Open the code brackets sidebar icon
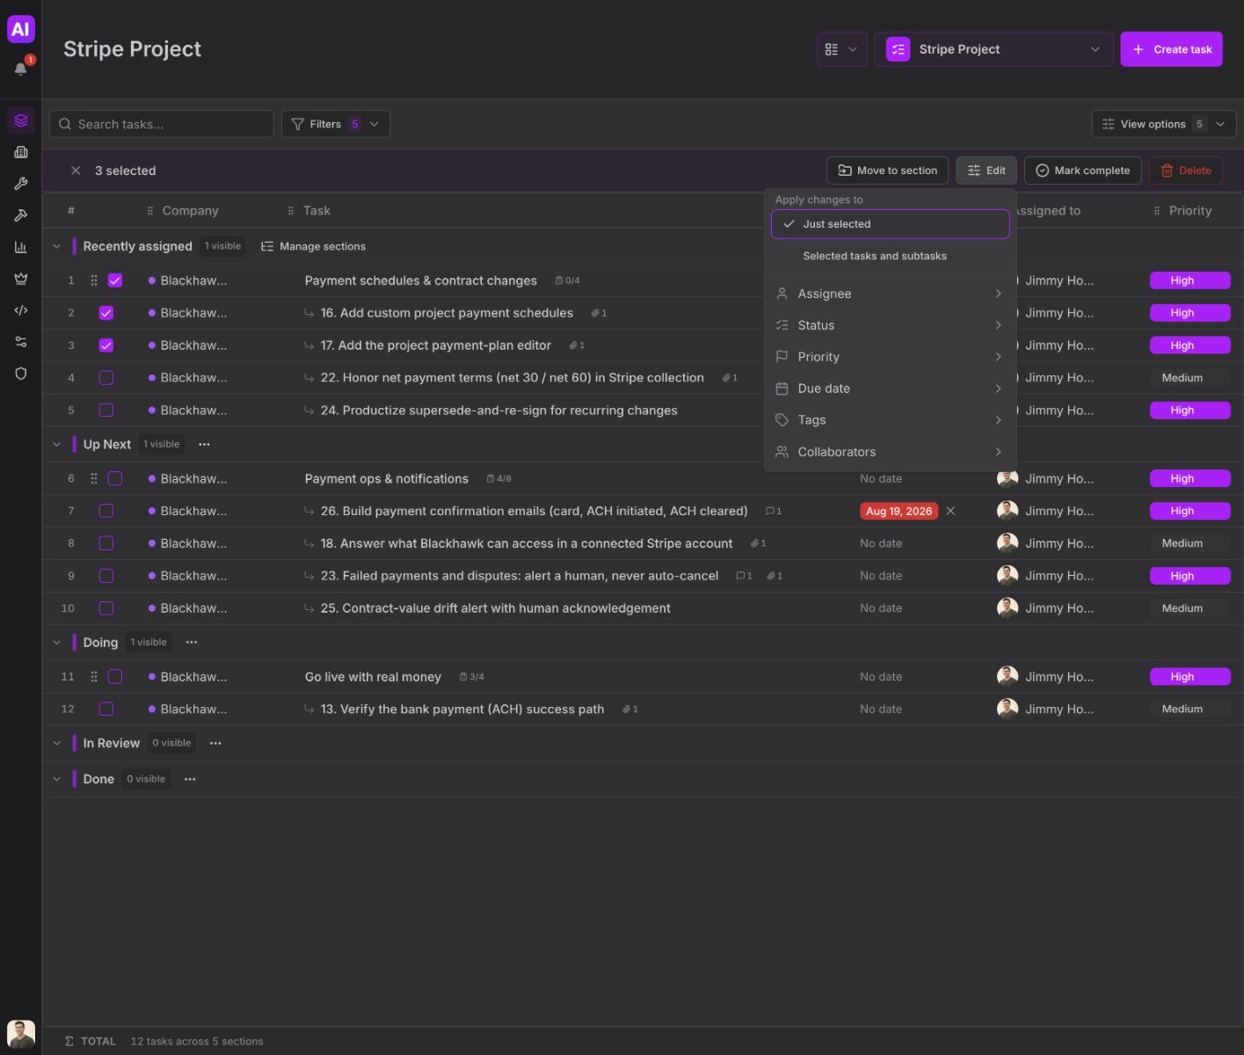This screenshot has width=1244, height=1055. tap(21, 310)
